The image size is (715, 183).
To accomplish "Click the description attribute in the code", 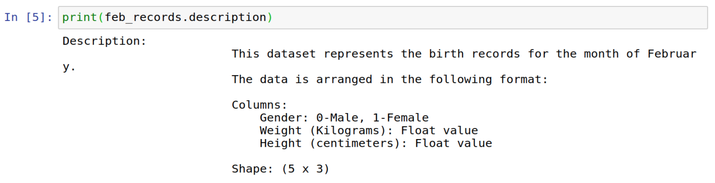I will click(x=228, y=17).
